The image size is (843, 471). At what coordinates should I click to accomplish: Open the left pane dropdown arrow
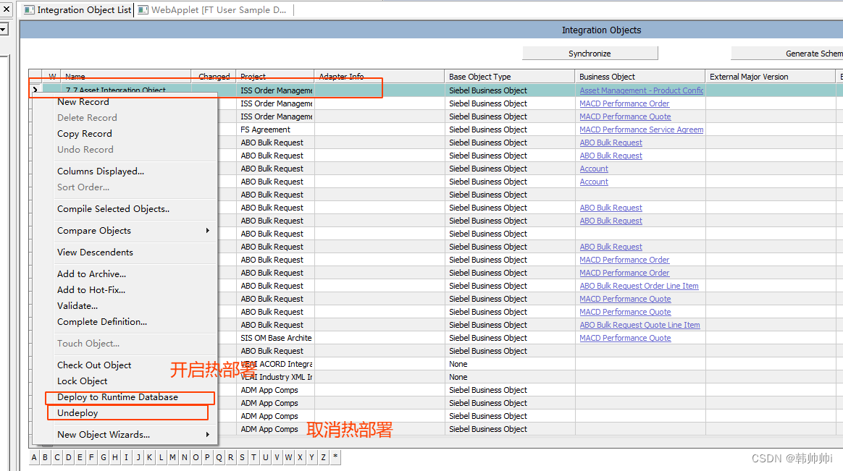(x=3, y=29)
